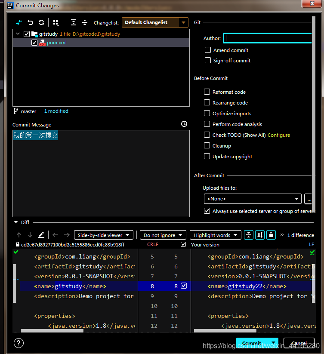Click the read-only lock icon beside revision hash
Viewport: 324px width, 354px height.
coord(17,244)
